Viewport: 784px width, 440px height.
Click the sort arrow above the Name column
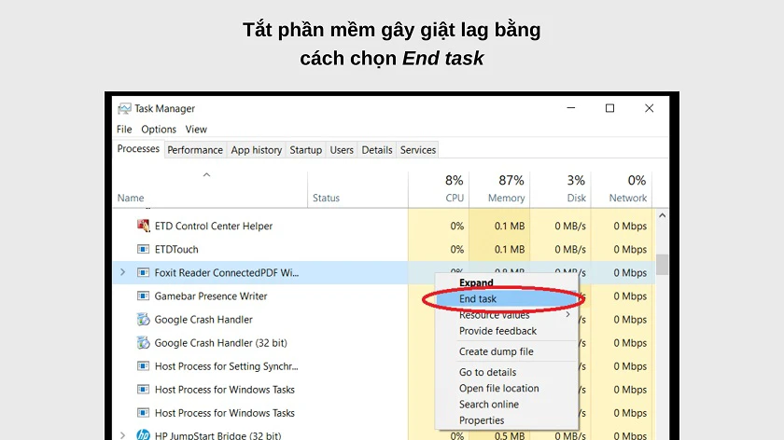click(x=206, y=175)
